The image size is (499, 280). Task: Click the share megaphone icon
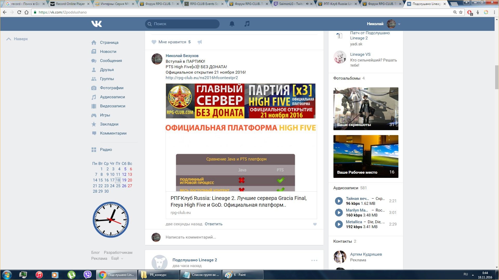tap(200, 42)
